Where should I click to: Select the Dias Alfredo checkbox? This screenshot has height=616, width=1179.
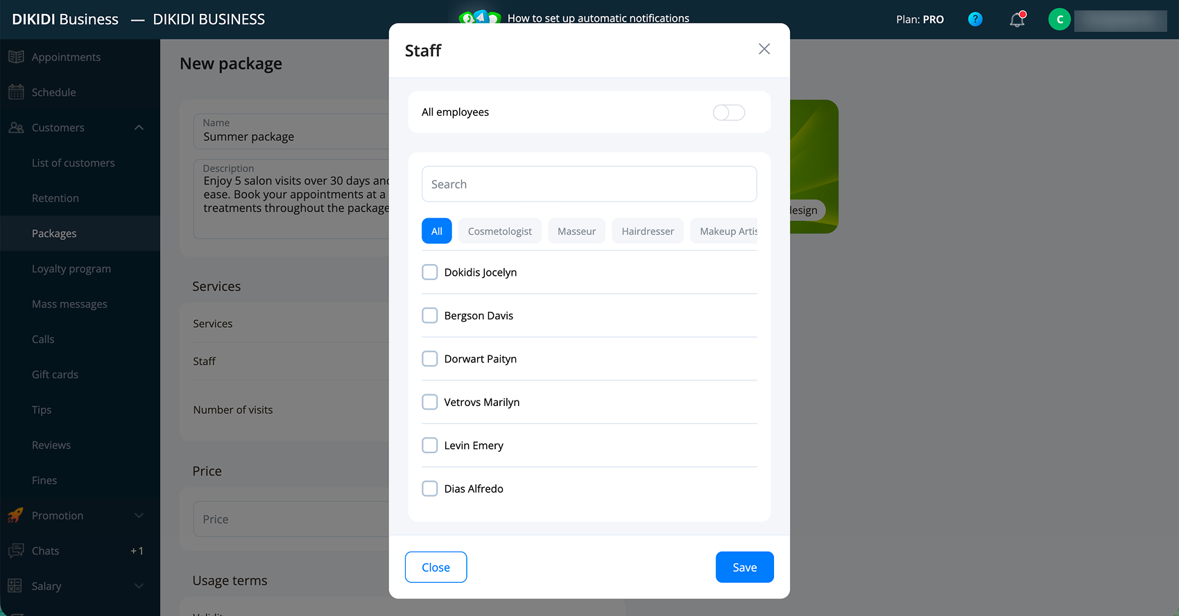(x=430, y=489)
